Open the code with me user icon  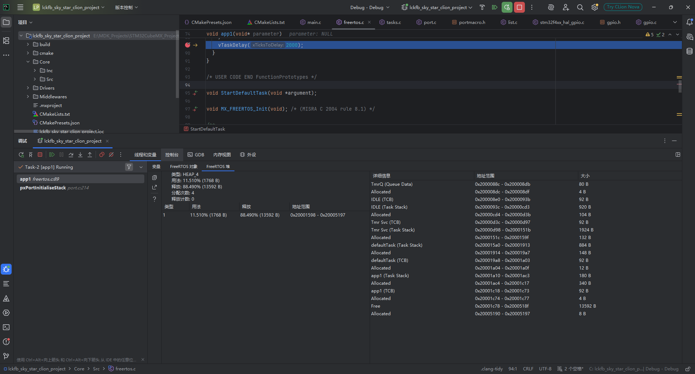[x=566, y=7]
